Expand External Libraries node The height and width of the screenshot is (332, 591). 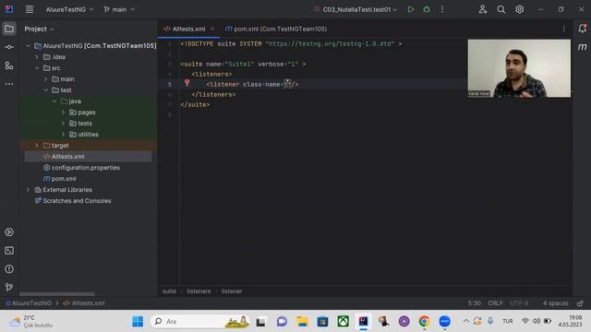29,190
